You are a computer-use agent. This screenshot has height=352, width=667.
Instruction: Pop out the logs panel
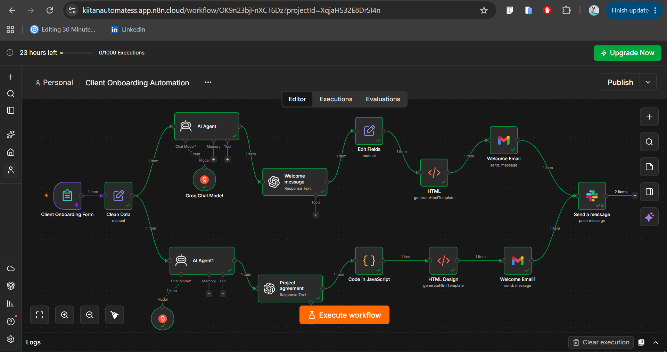tap(641, 342)
